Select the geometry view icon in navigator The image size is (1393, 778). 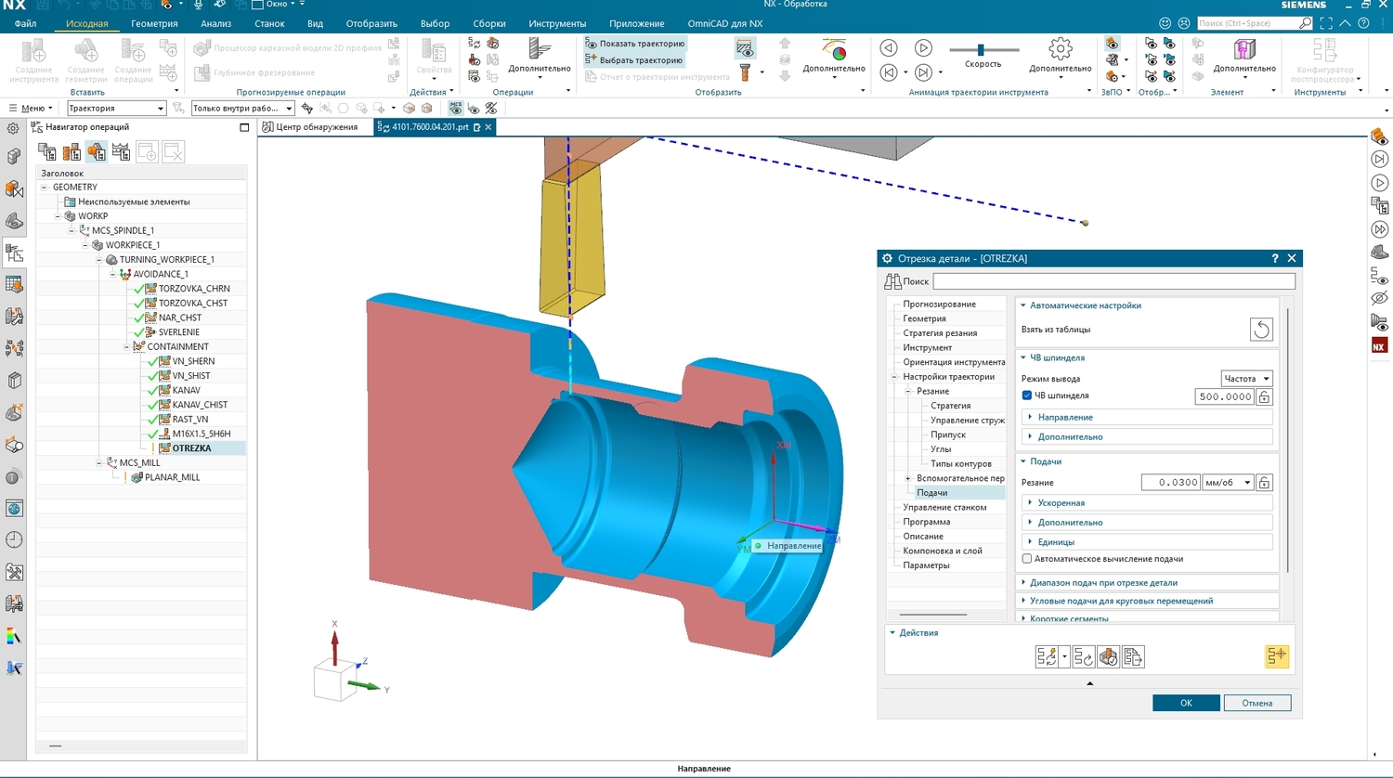97,151
